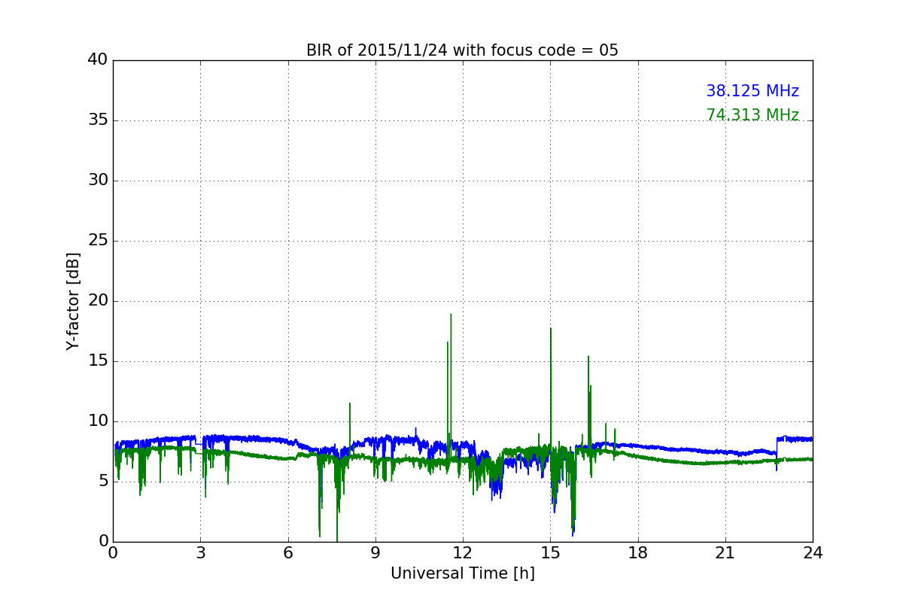This screenshot has height=602, width=903.
Task: Click the x-axis tick label 21
Action: tap(725, 553)
